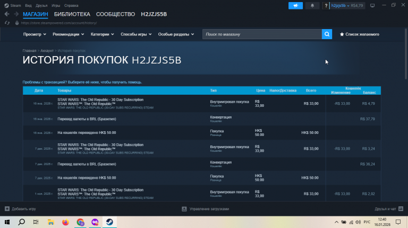This screenshot has height=228, width=408.
Task: Switch РУС input language indicator
Action: (x=367, y=222)
